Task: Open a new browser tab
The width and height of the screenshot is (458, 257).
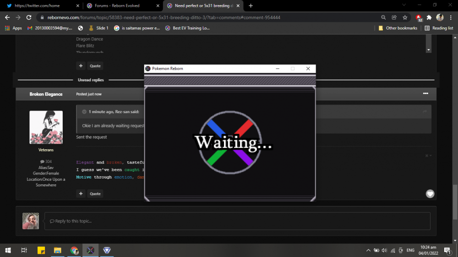Action: point(251,5)
